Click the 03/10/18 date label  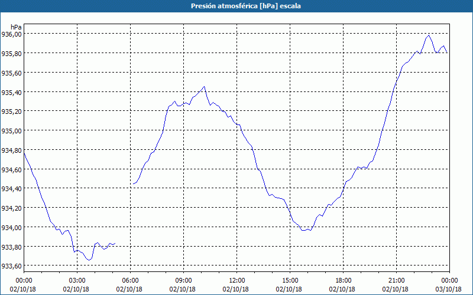[x=449, y=289]
